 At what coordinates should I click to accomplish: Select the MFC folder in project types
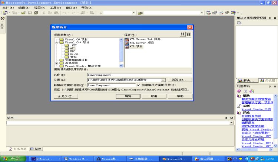(x=73, y=51)
